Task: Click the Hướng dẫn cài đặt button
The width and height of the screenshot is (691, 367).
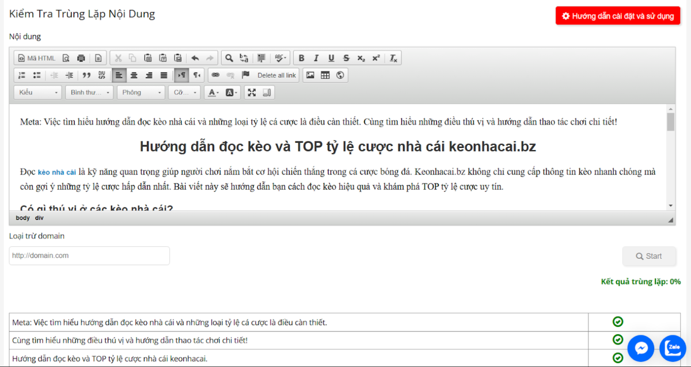Action: 618,16
